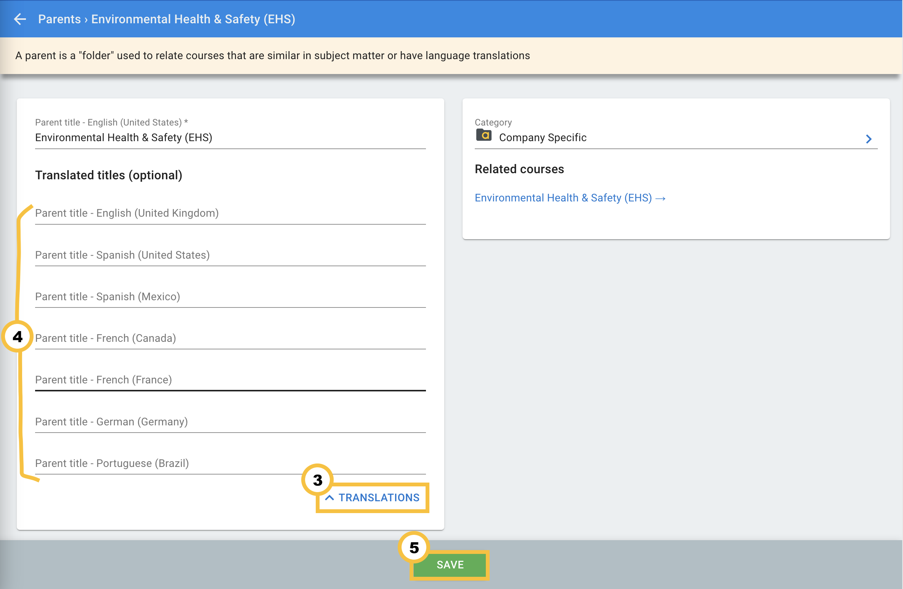This screenshot has height=589, width=903.
Task: Focus Spanish (United States) title field
Action: pos(230,255)
